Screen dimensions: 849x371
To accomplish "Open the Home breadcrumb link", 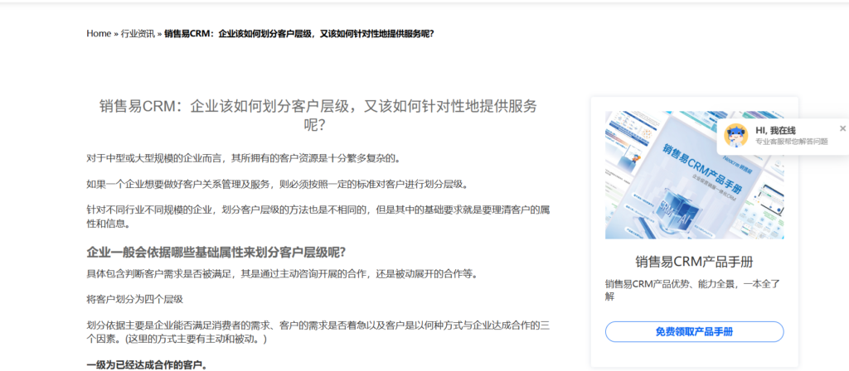I will click(99, 33).
